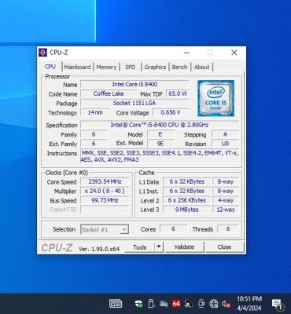Expand the Tools dropdown arrow
291x314 pixels.
pos(159,247)
